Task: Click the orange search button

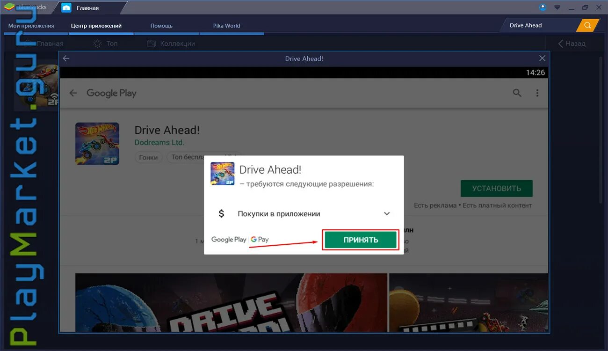Action: point(587,25)
